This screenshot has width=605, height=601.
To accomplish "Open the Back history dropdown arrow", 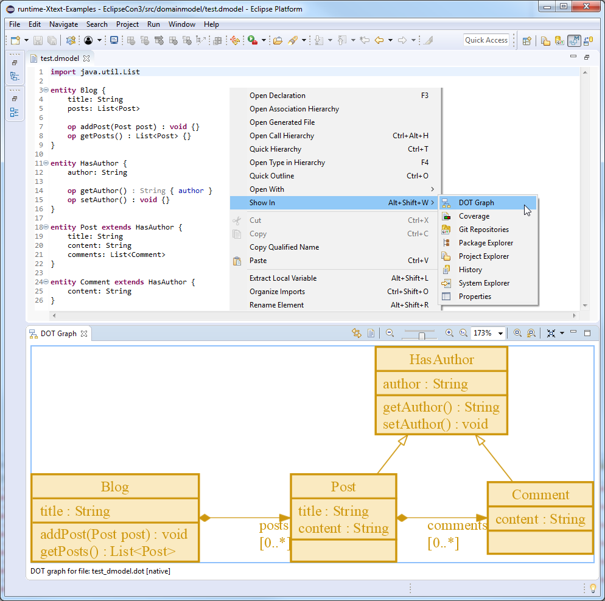I will [391, 40].
